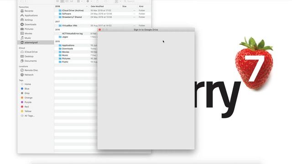Open Documents under iCloud in sidebar
The height and width of the screenshot is (164, 292).
(x=31, y=61)
